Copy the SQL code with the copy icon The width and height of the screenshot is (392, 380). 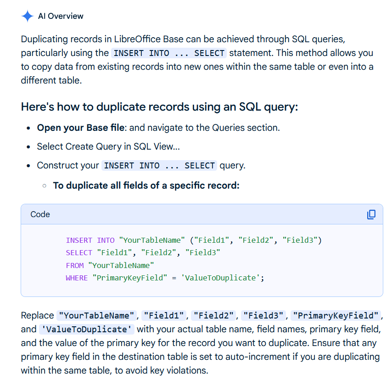(371, 214)
